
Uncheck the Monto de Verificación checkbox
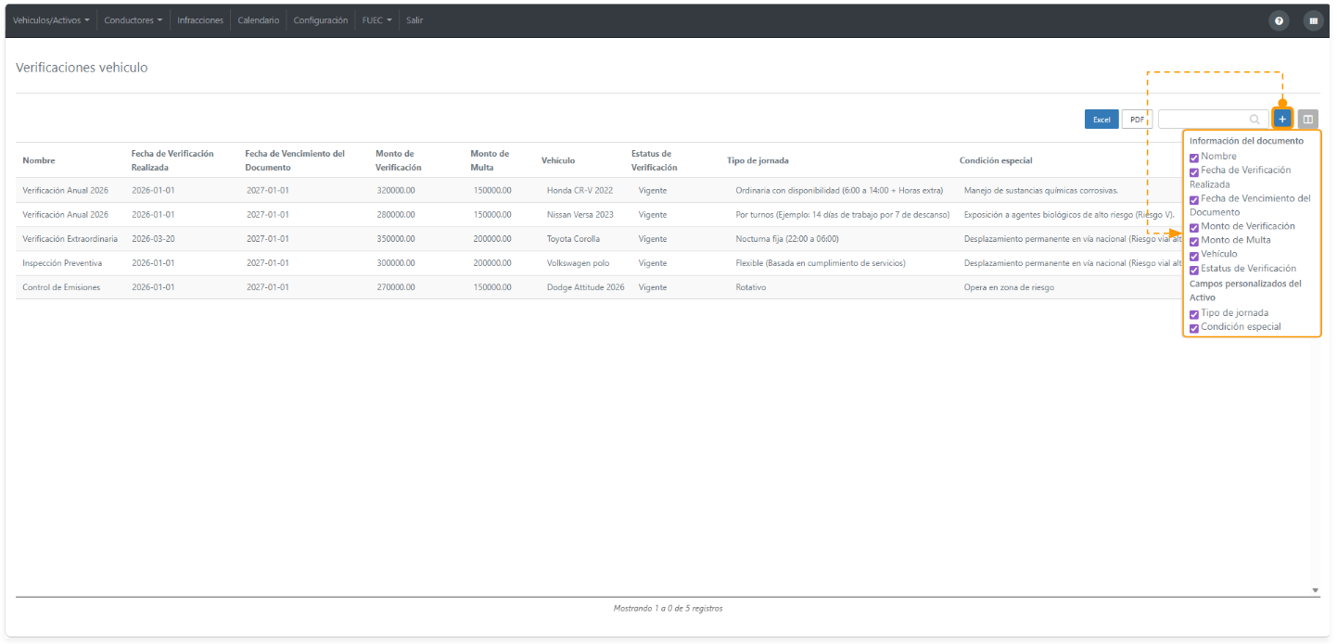[x=1194, y=227]
